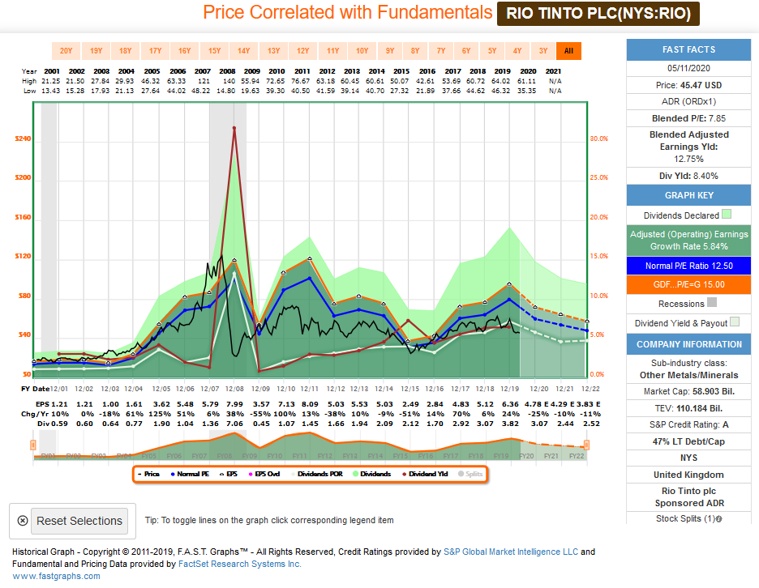
Task: Open S&P Global Market Intelligence LLC link
Action: point(511,552)
